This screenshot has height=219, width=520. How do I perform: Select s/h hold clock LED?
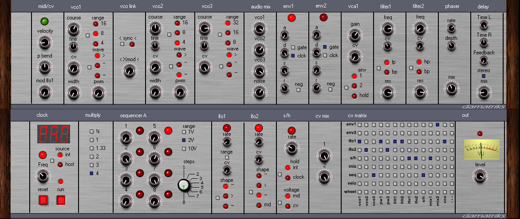pyautogui.click(x=288, y=178)
